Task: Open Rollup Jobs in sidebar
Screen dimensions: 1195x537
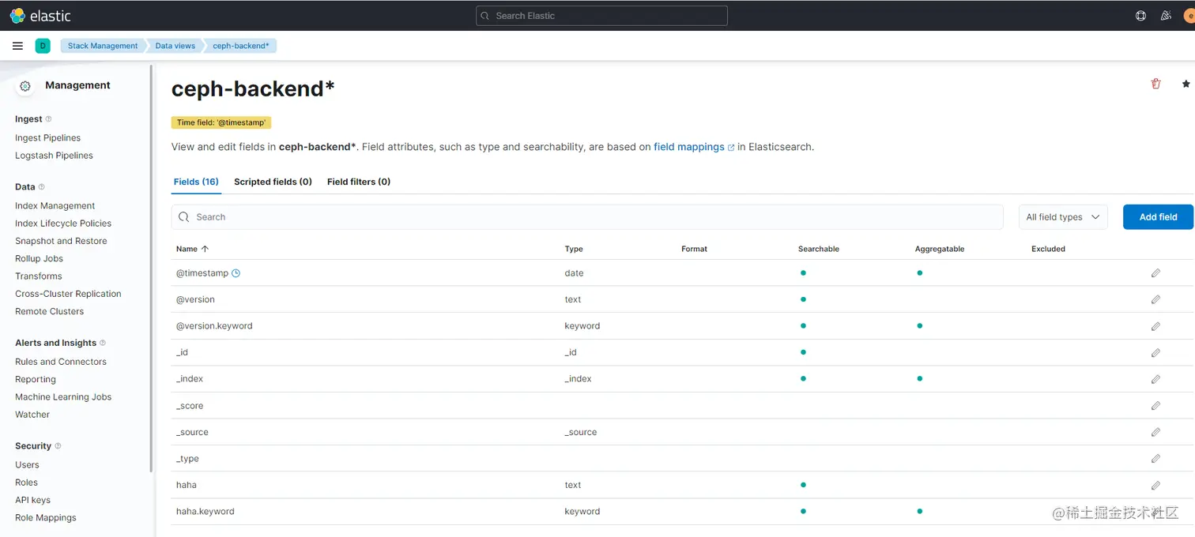Action: click(39, 258)
